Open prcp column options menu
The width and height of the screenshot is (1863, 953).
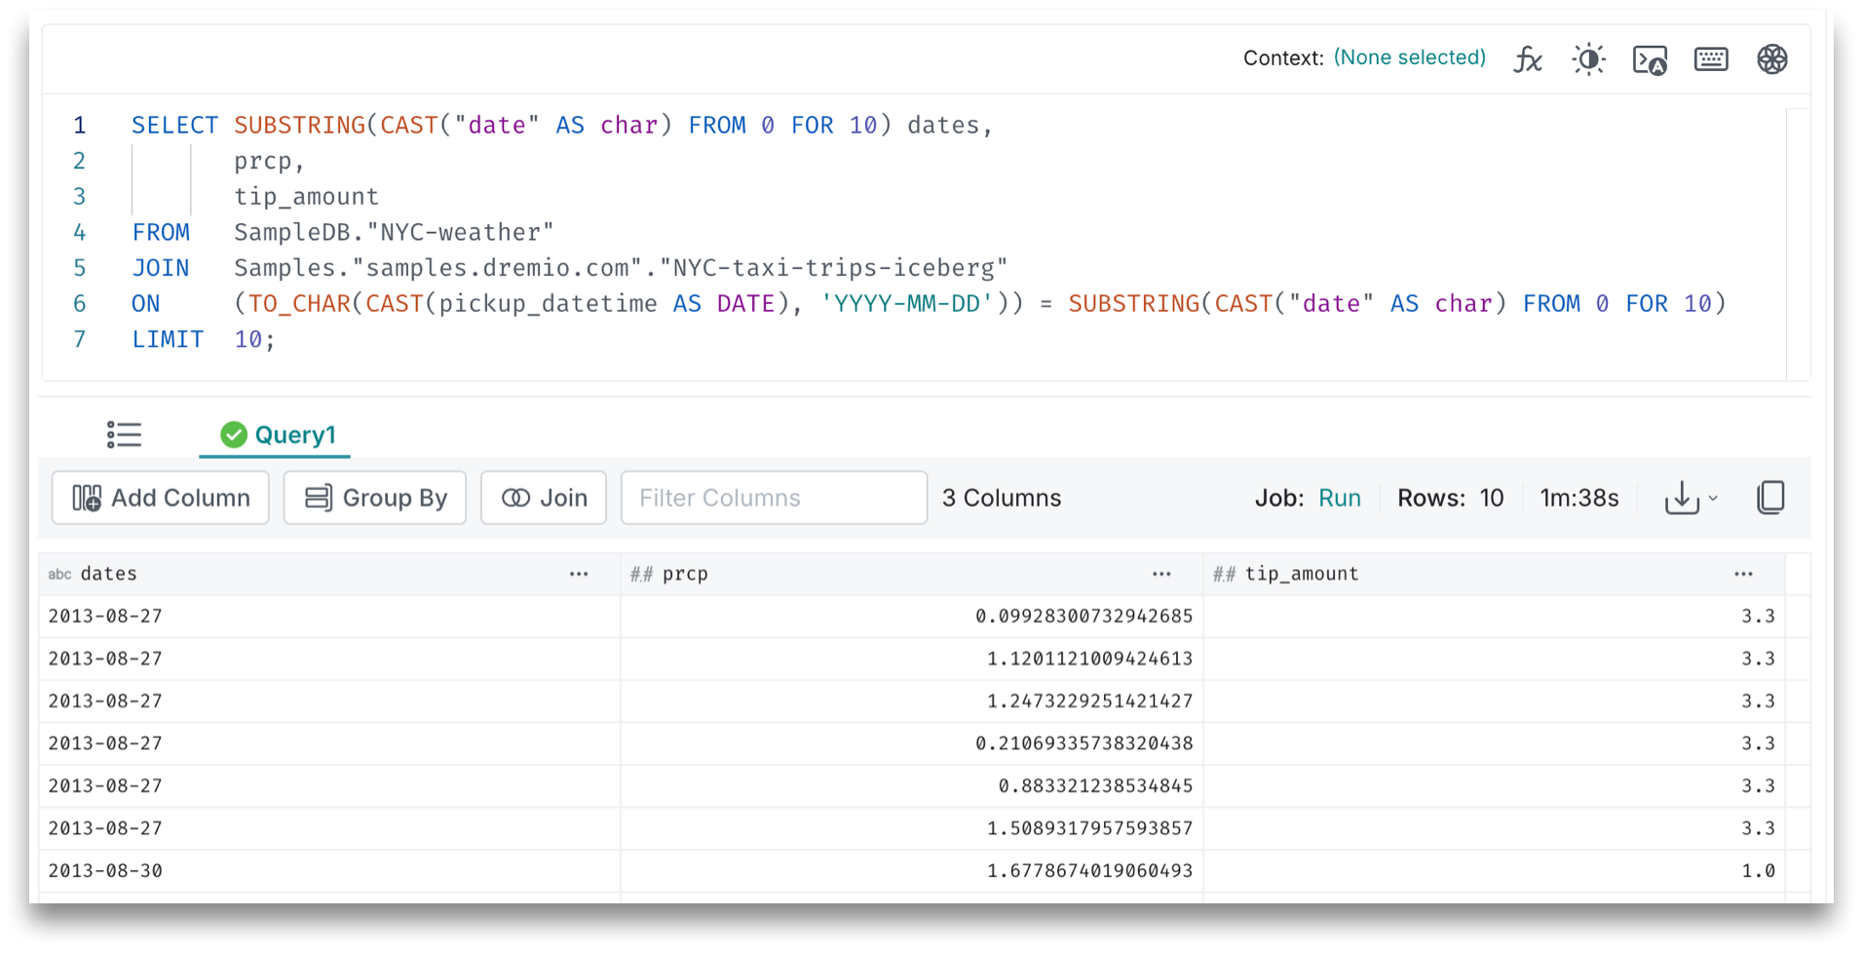[1161, 574]
